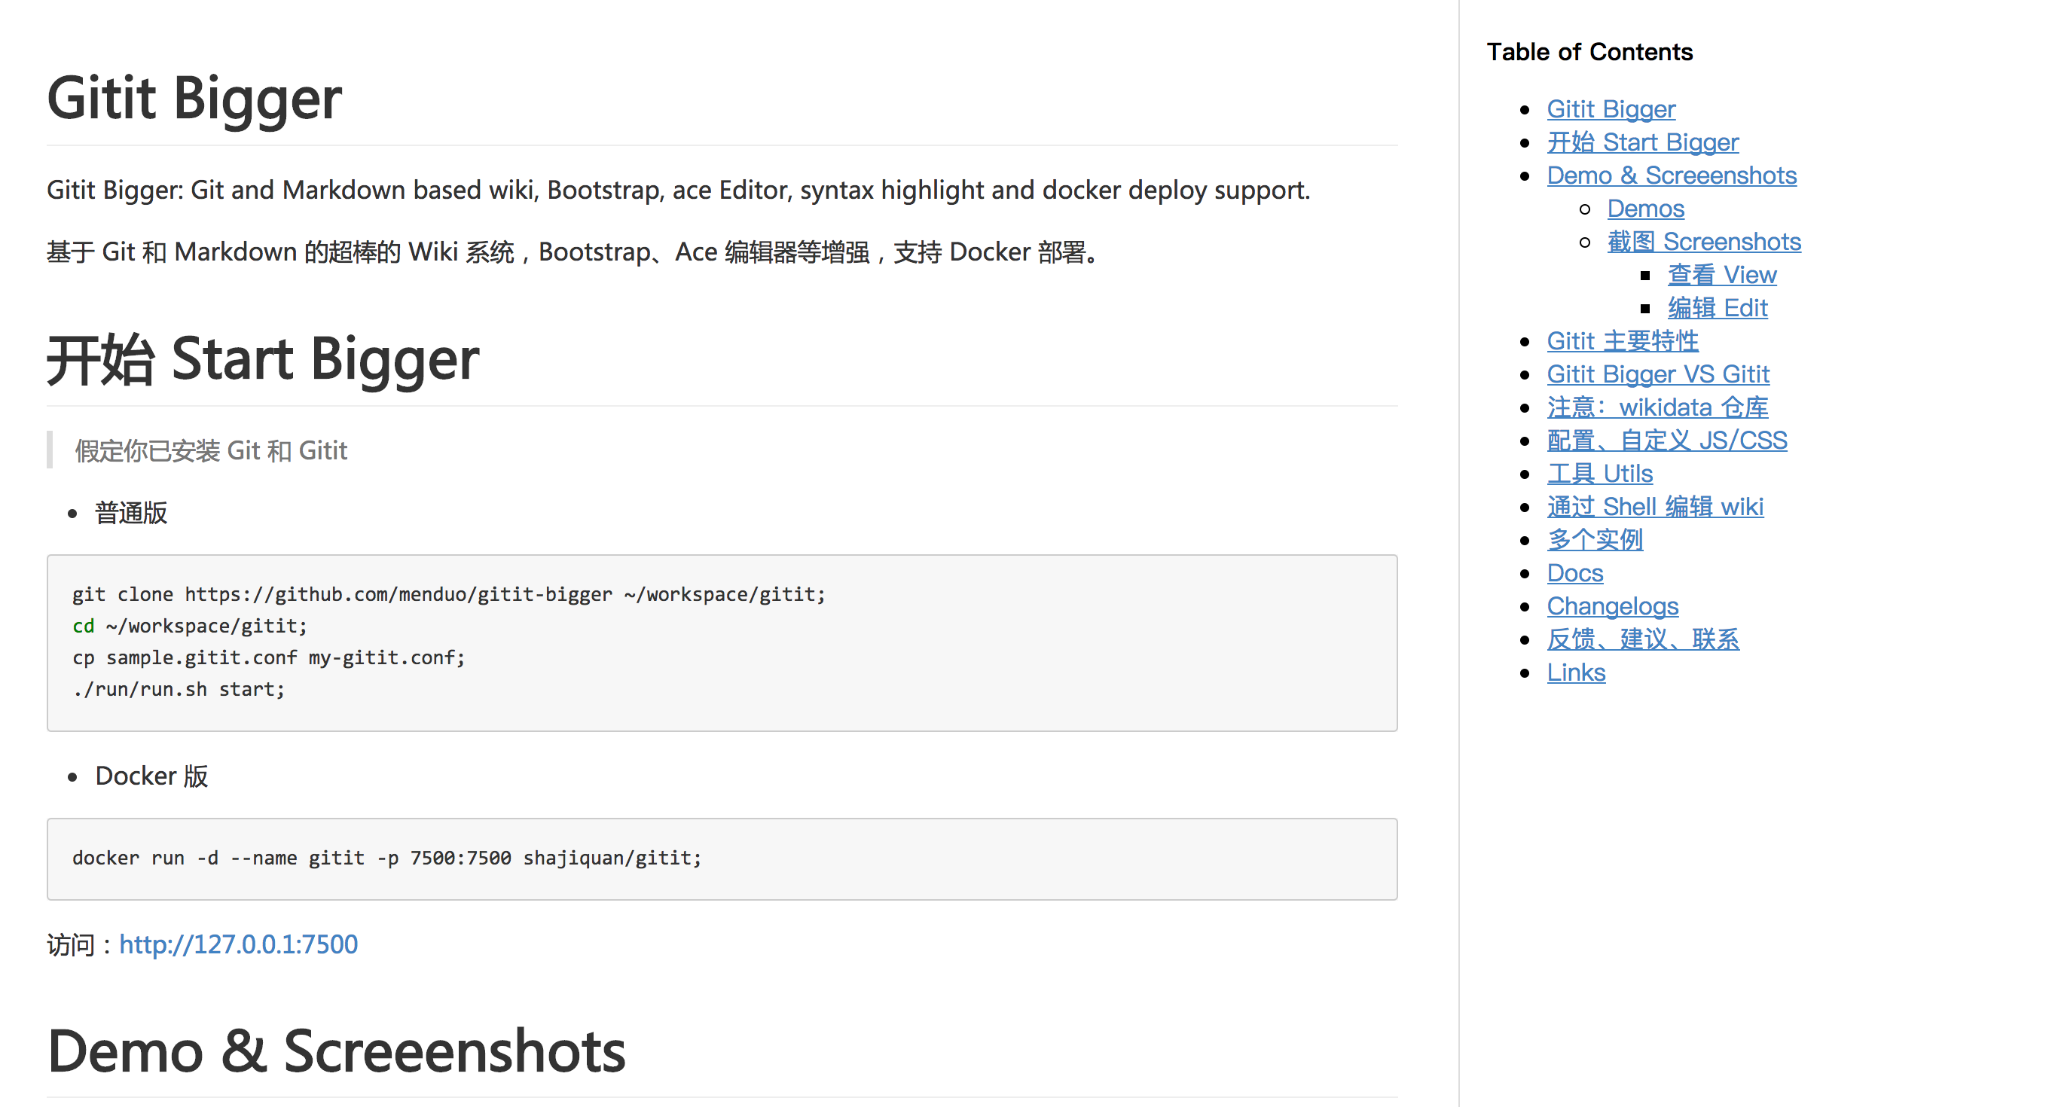The width and height of the screenshot is (2055, 1107).
Task: Open 配置、自定义 JS/CSS link
Action: [1666, 441]
